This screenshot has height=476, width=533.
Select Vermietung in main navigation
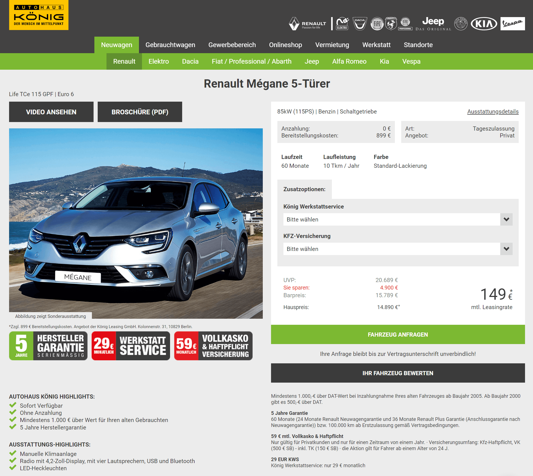point(332,45)
